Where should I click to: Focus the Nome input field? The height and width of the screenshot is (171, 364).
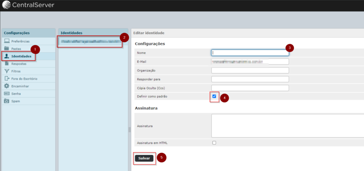tap(250, 53)
